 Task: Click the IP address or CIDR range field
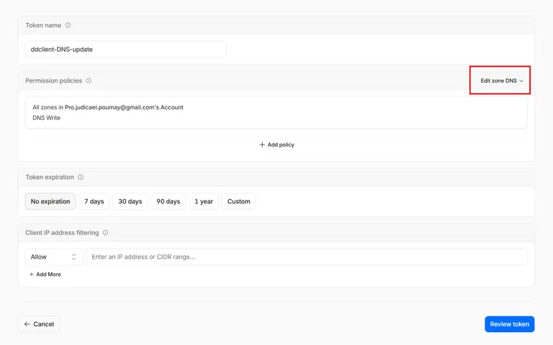(x=307, y=257)
